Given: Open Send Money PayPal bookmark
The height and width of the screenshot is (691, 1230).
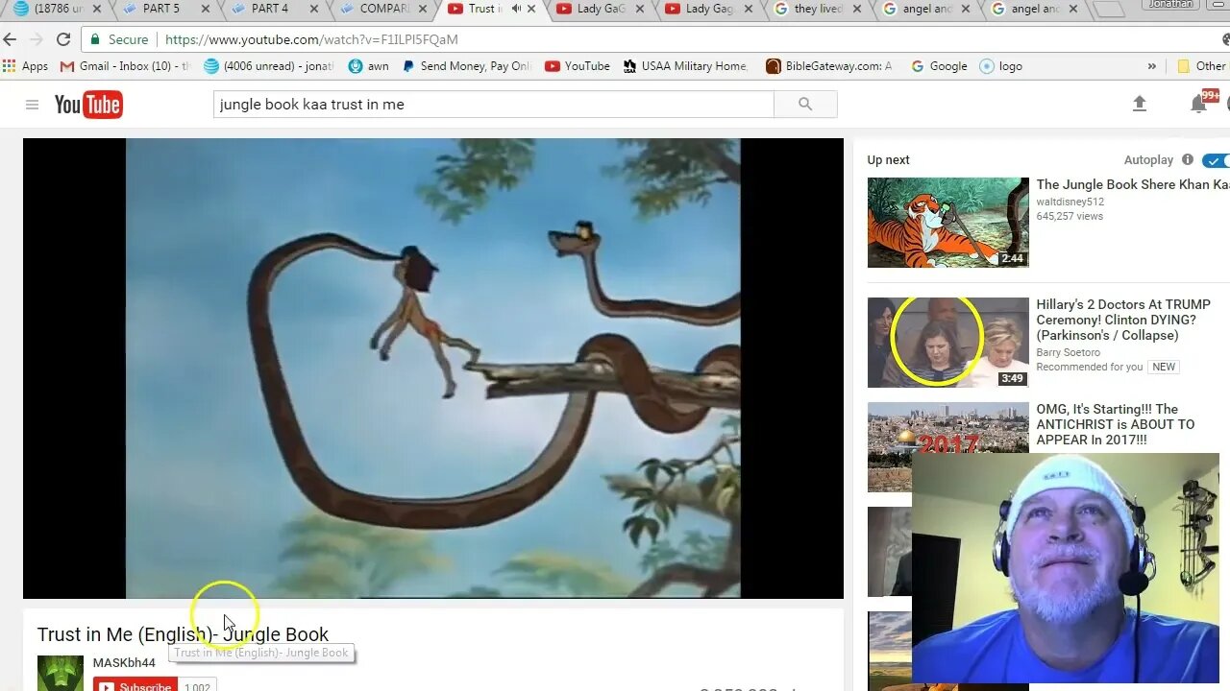Looking at the screenshot, I should tap(466, 66).
